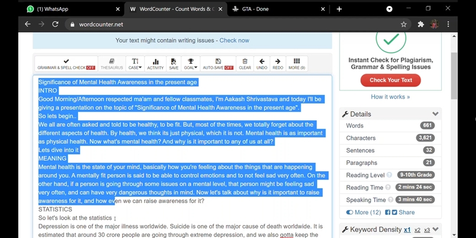Screen dimensions: 476x238
Task: Switch to the WhatsApp tab
Action: click(71, 9)
